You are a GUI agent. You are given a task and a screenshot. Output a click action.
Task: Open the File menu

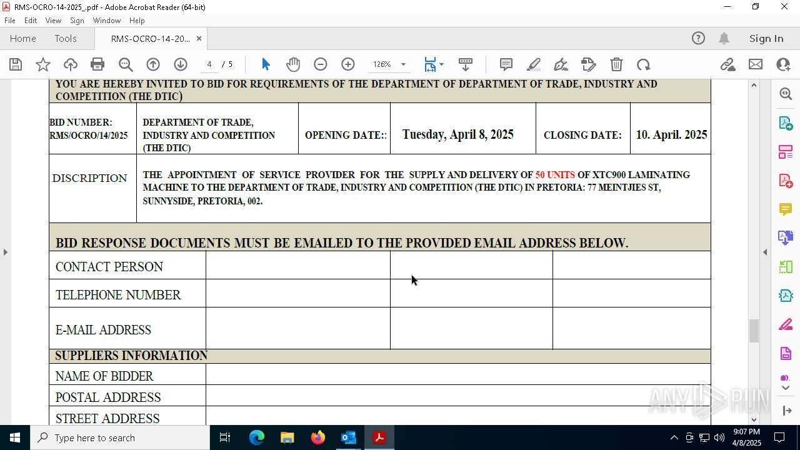(x=10, y=21)
